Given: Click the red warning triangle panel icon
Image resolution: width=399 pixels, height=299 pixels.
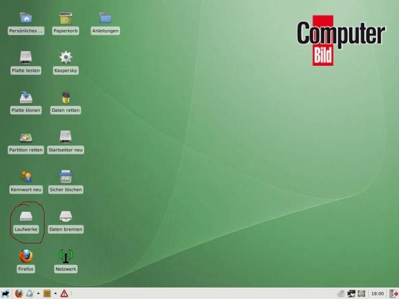Looking at the screenshot, I should tap(64, 294).
